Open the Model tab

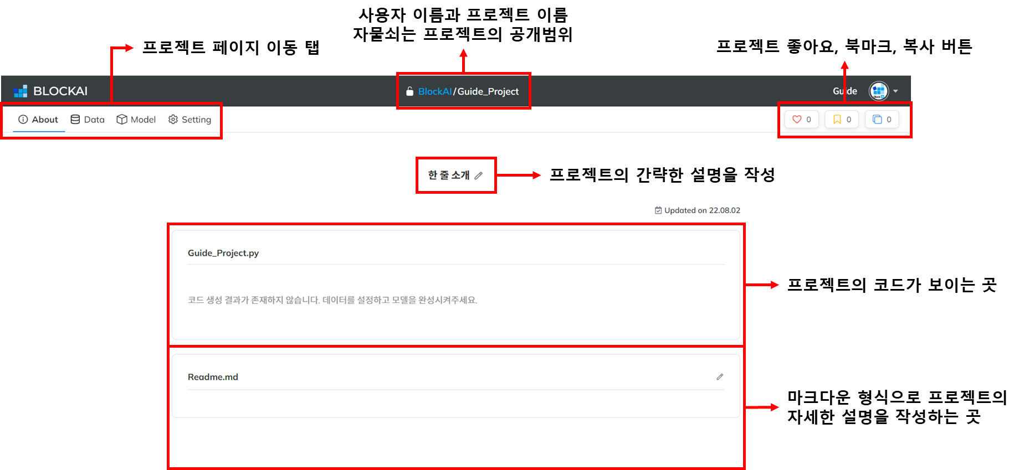[136, 120]
